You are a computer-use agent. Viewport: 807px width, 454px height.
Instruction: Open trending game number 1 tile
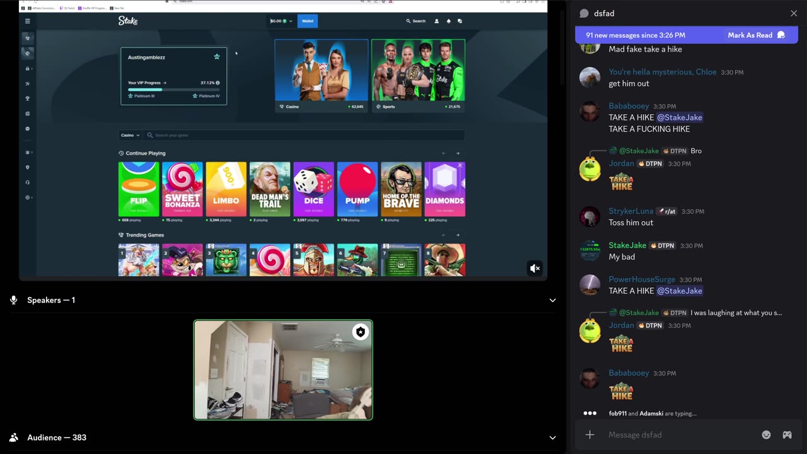coord(139,260)
